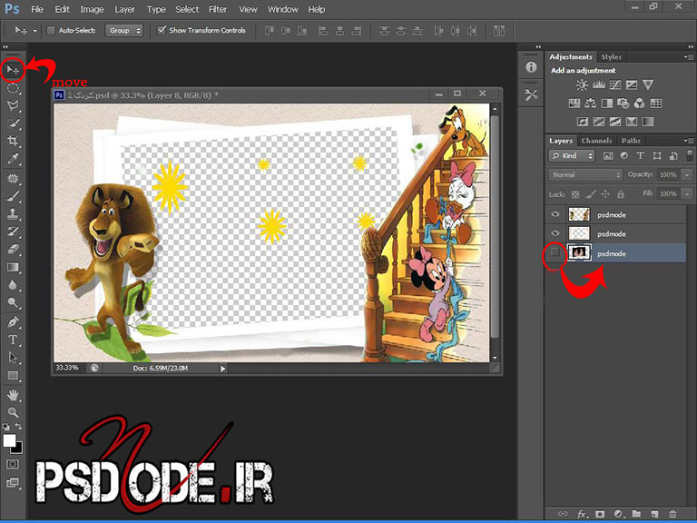Open Layers panel flyout menu
Image resolution: width=697 pixels, height=523 pixels.
(689, 141)
